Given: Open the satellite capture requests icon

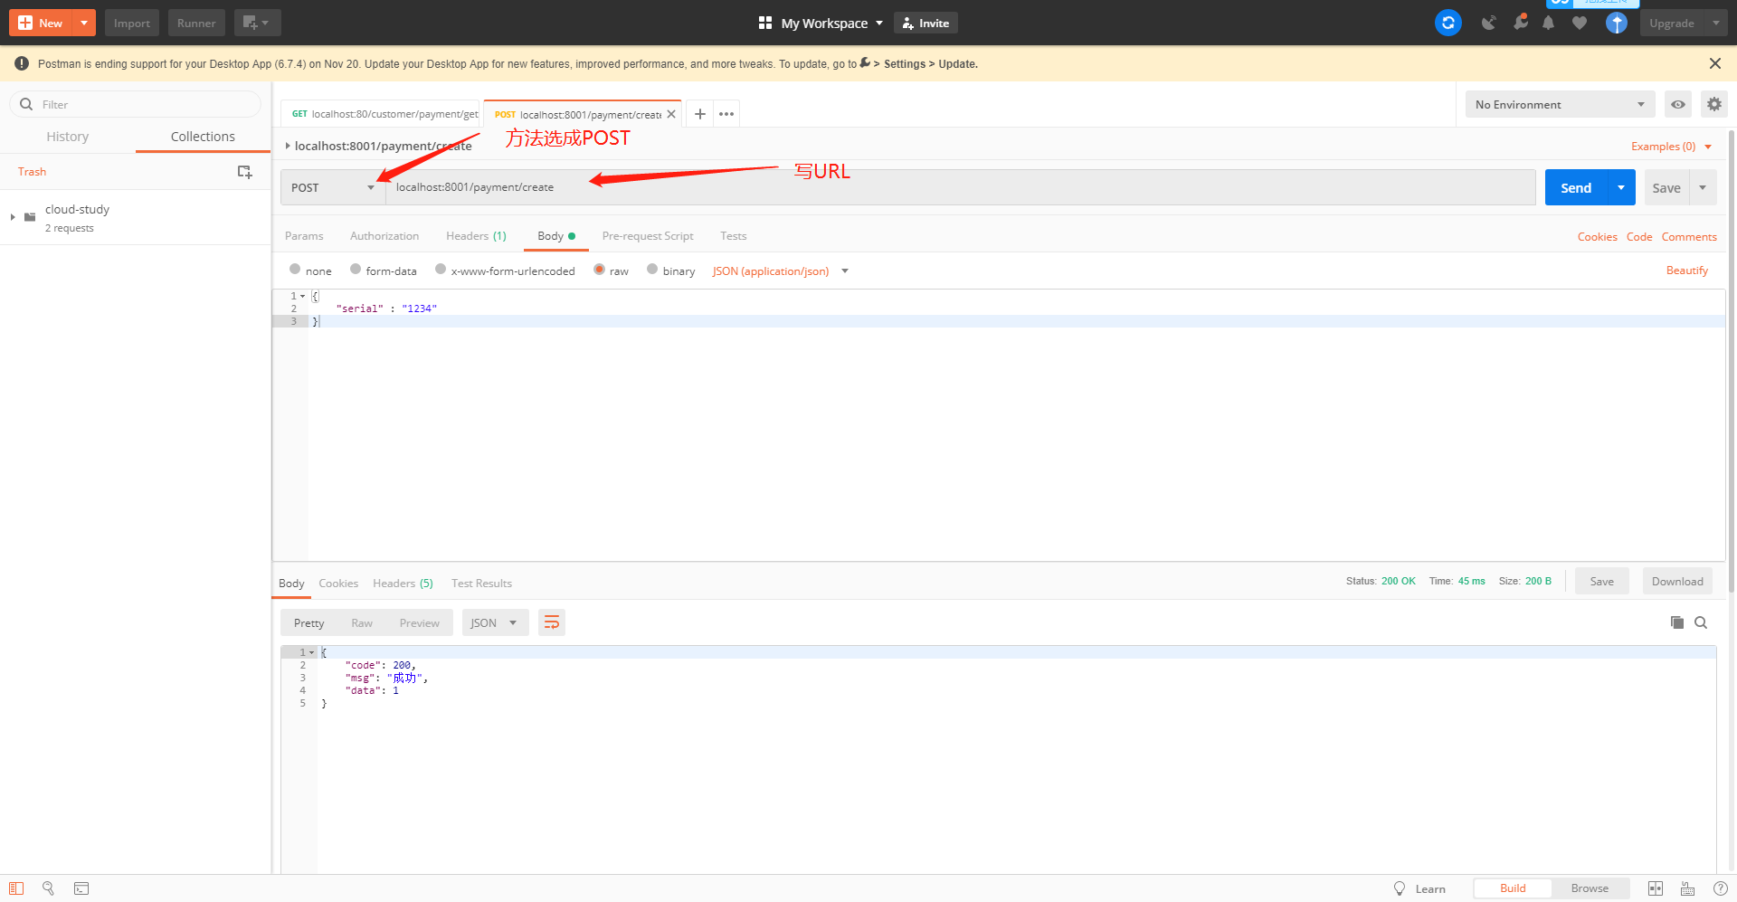Looking at the screenshot, I should click(x=1488, y=23).
